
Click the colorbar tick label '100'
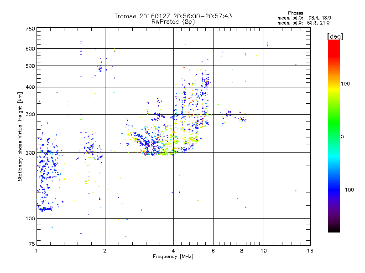[x=345, y=84]
